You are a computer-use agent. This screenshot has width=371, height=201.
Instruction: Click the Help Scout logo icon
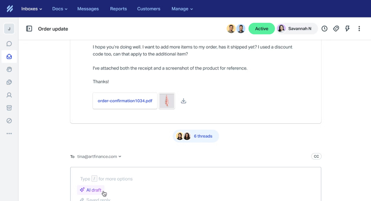[10, 9]
